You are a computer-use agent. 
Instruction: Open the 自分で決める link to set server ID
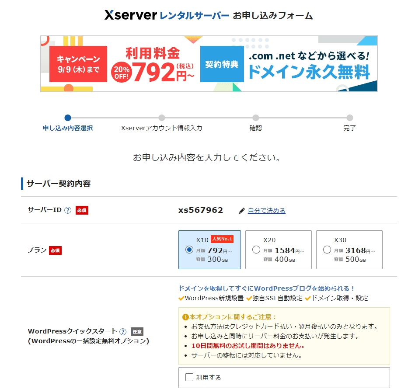click(x=267, y=211)
